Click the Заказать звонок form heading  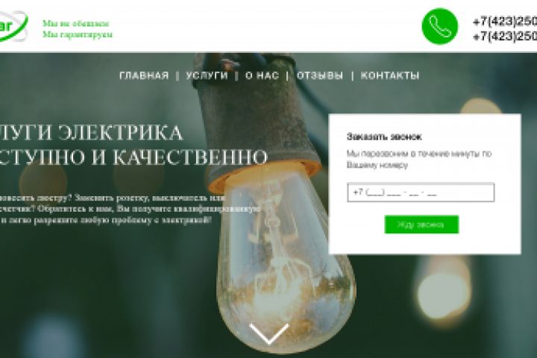(384, 136)
